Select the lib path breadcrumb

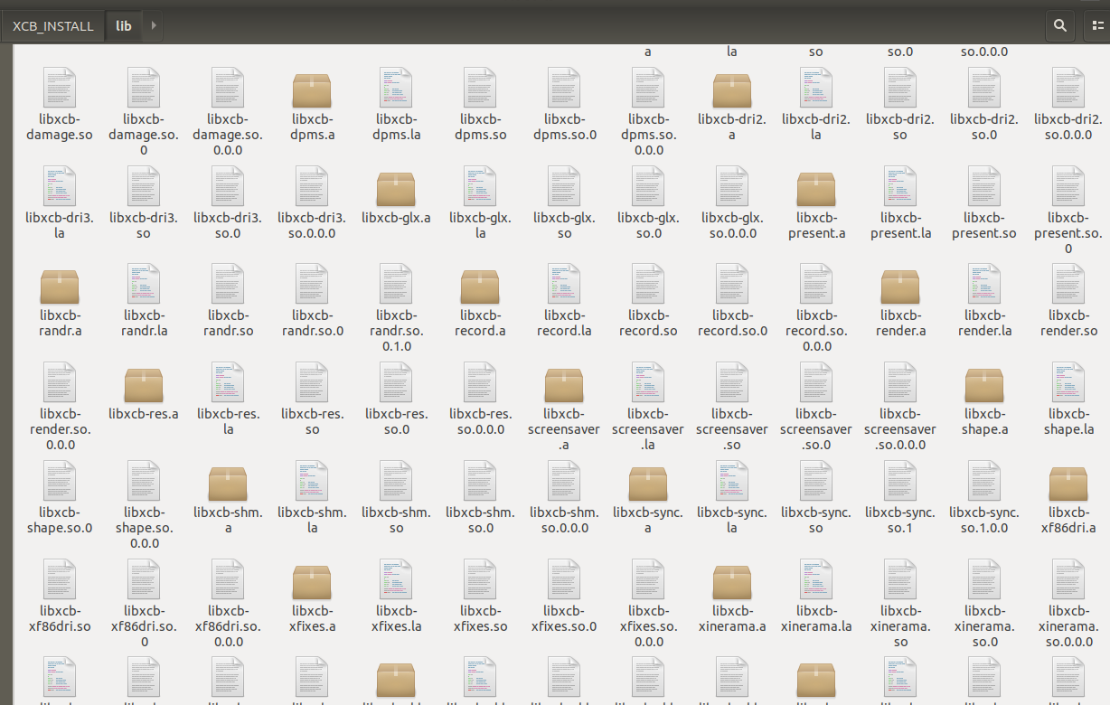124,26
